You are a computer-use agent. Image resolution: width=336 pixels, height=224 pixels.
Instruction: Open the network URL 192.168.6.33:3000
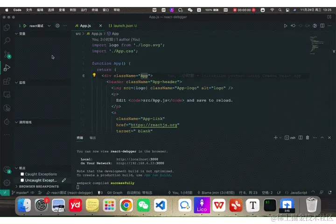point(140,163)
